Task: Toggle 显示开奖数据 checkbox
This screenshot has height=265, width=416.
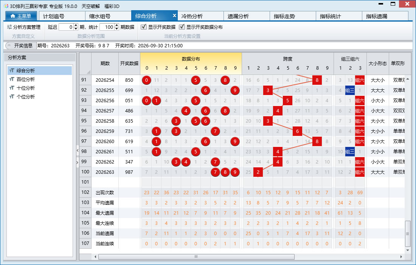Action: click(x=144, y=27)
